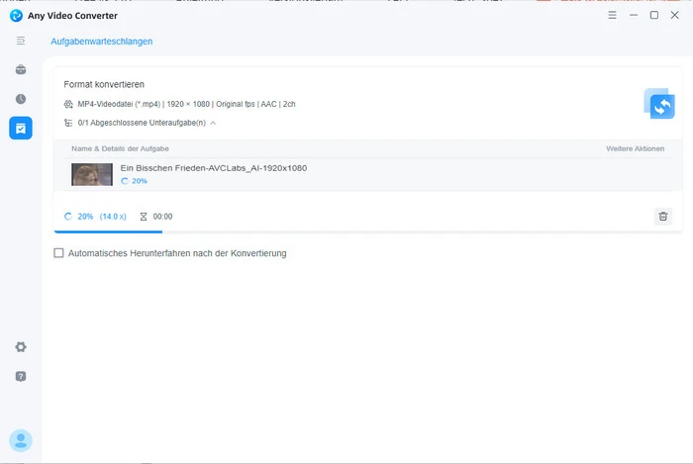
Task: Open the Aufgabenwarteschlangen tab
Action: tap(101, 42)
